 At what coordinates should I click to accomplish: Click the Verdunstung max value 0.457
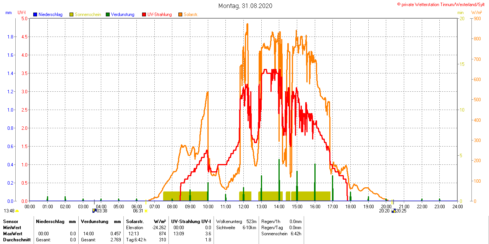click(x=116, y=234)
